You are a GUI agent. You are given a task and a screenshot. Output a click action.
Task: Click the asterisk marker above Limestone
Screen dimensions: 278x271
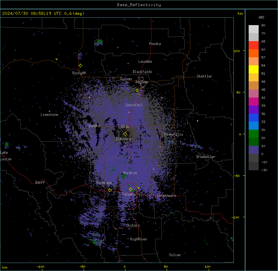click(49, 111)
